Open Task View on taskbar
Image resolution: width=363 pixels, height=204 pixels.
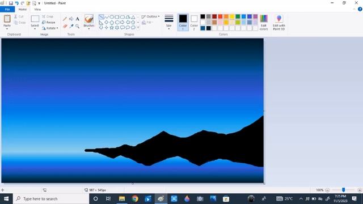108,199
